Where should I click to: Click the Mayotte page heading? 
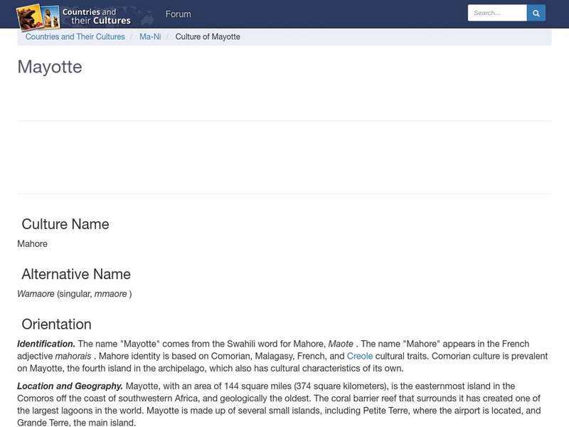point(50,67)
